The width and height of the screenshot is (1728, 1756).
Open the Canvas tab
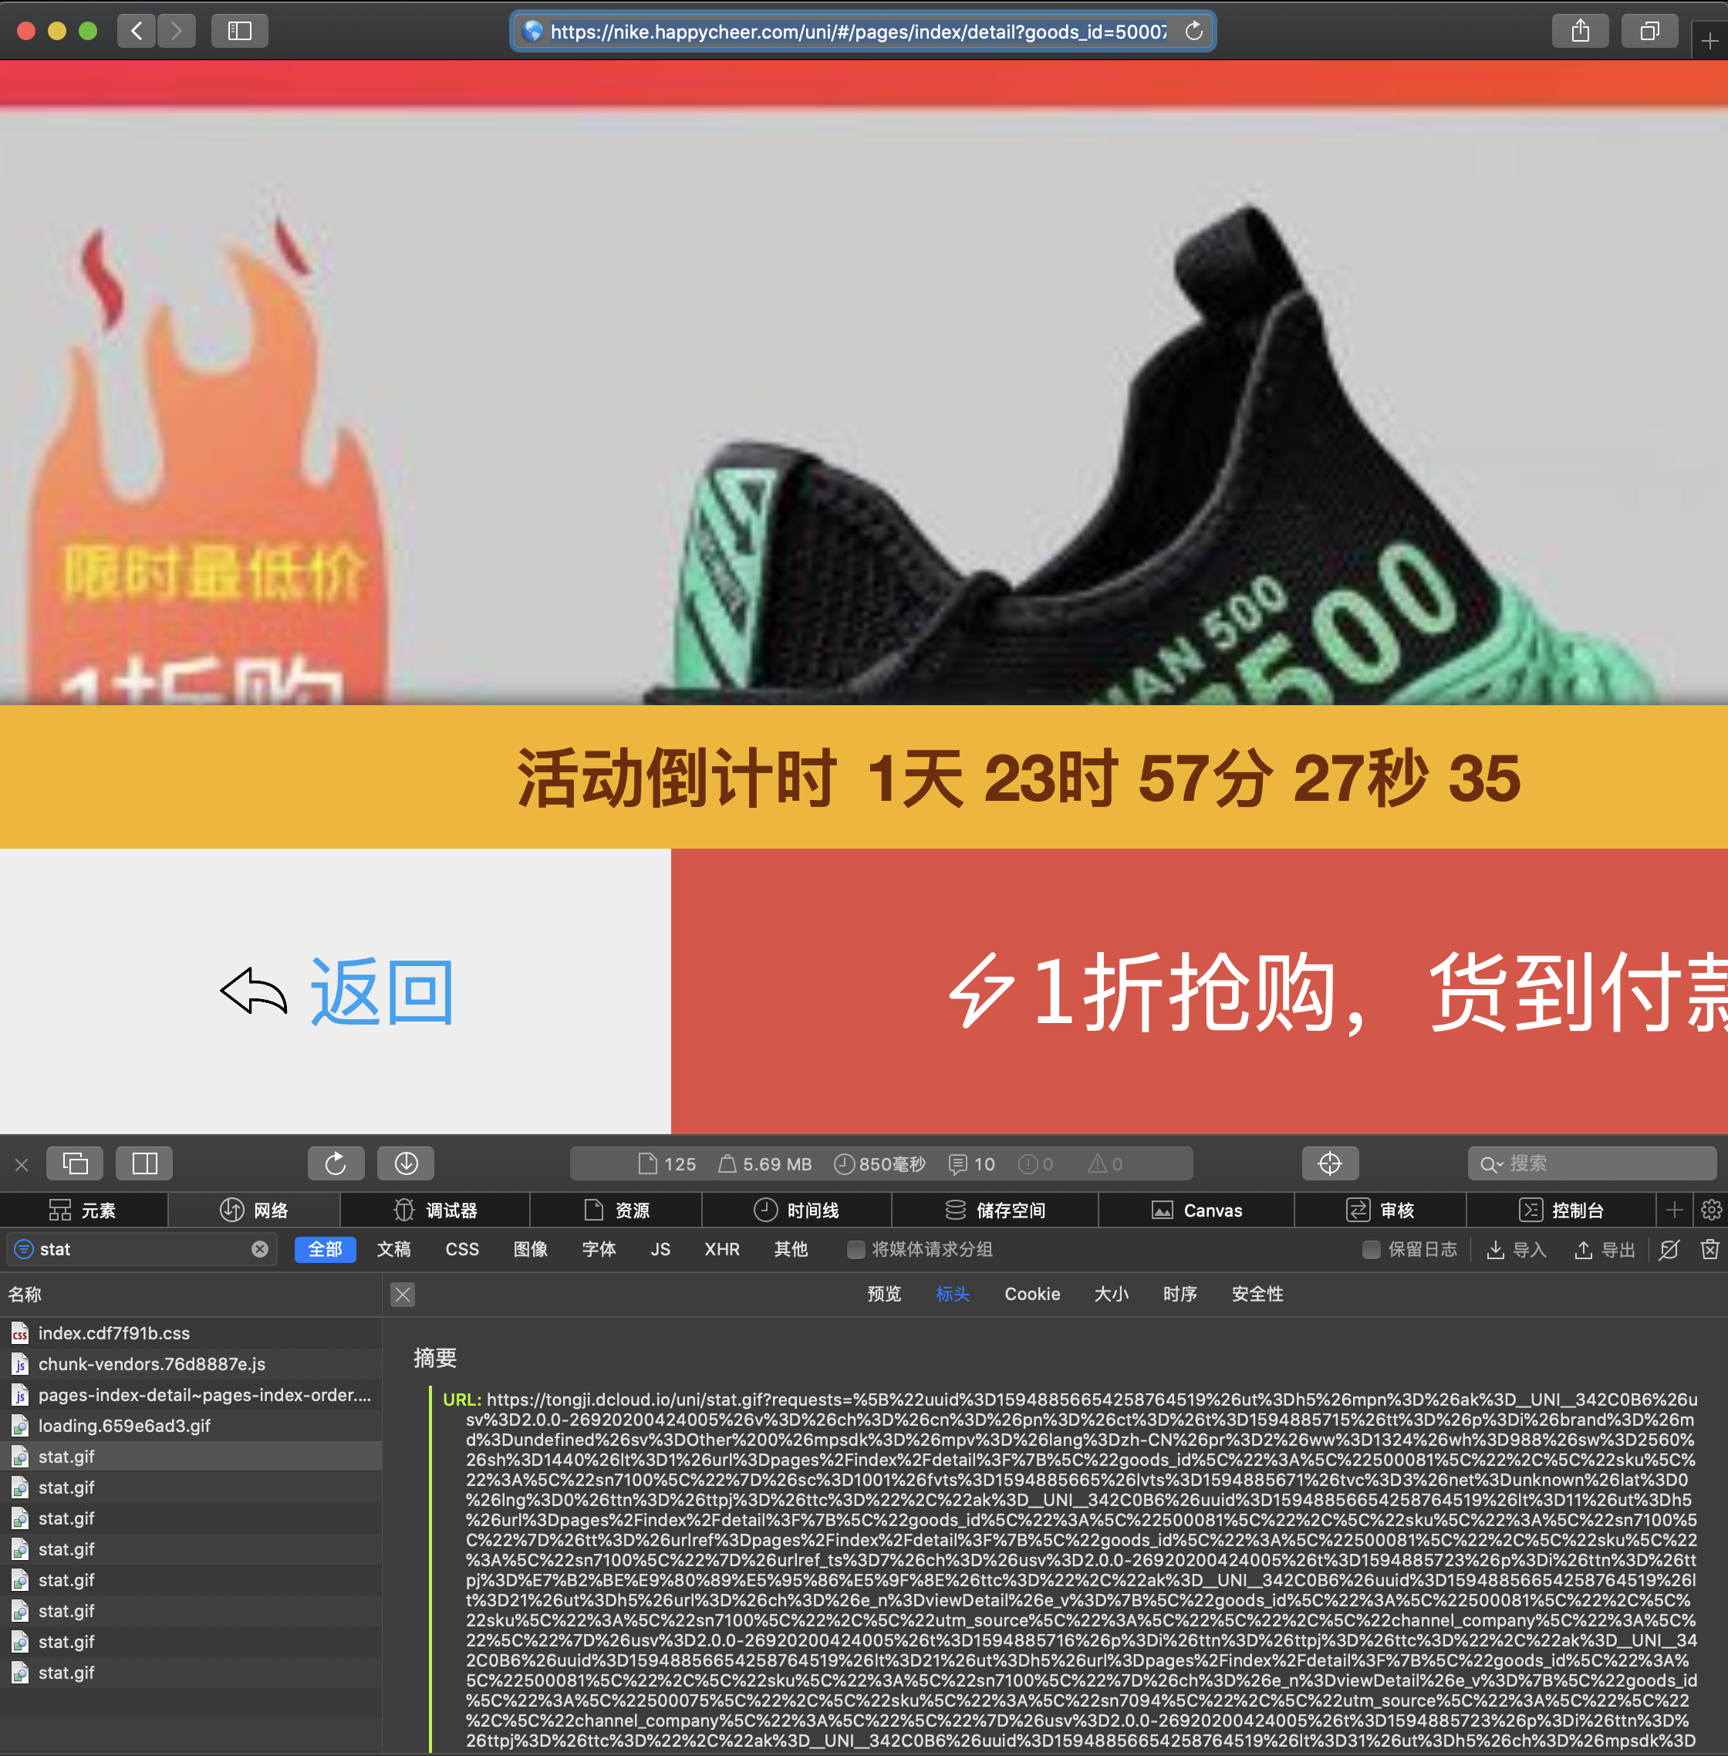(x=1196, y=1211)
